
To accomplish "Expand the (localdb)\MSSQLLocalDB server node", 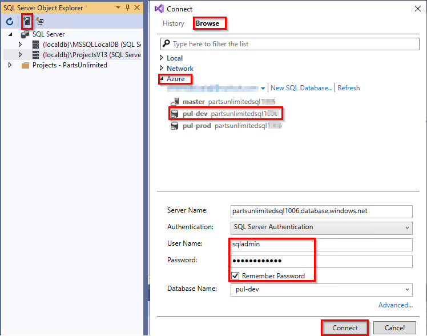I will pyautogui.click(x=20, y=44).
